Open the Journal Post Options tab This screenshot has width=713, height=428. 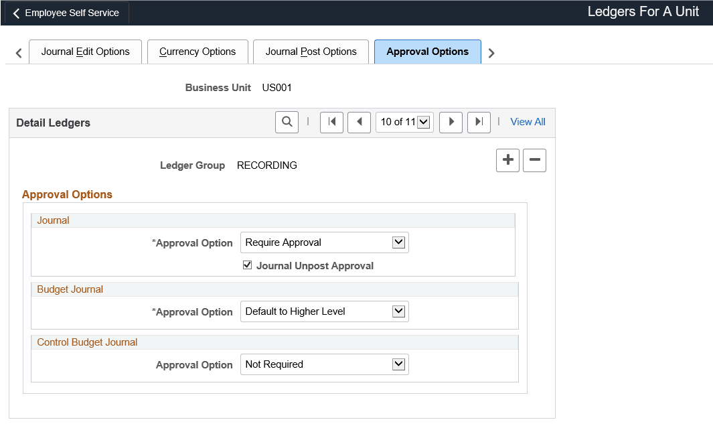click(311, 52)
